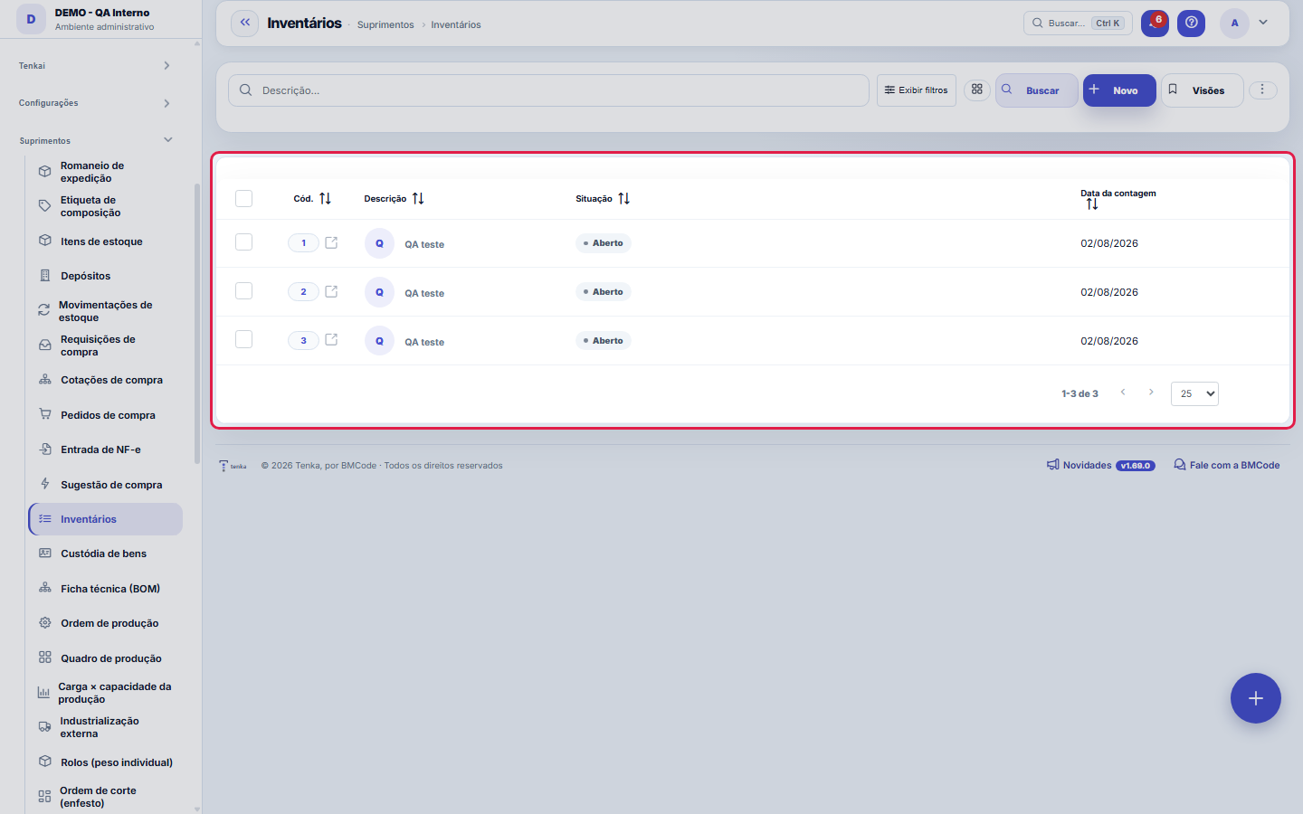The width and height of the screenshot is (1303, 814).
Task: Open the user account dropdown chevron
Action: tap(1263, 23)
